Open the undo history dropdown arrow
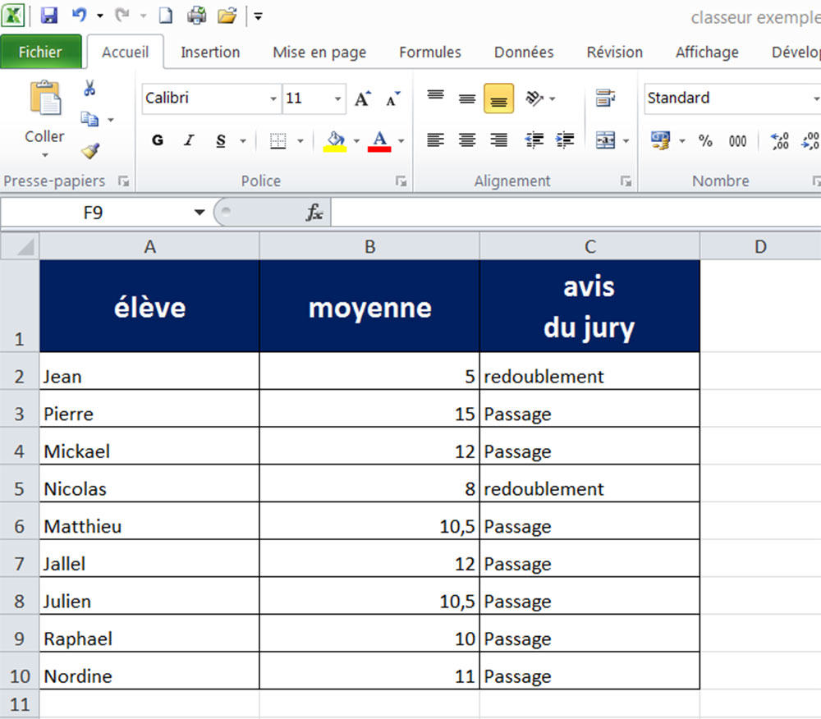Screen dimensions: 821x719 click(99, 16)
